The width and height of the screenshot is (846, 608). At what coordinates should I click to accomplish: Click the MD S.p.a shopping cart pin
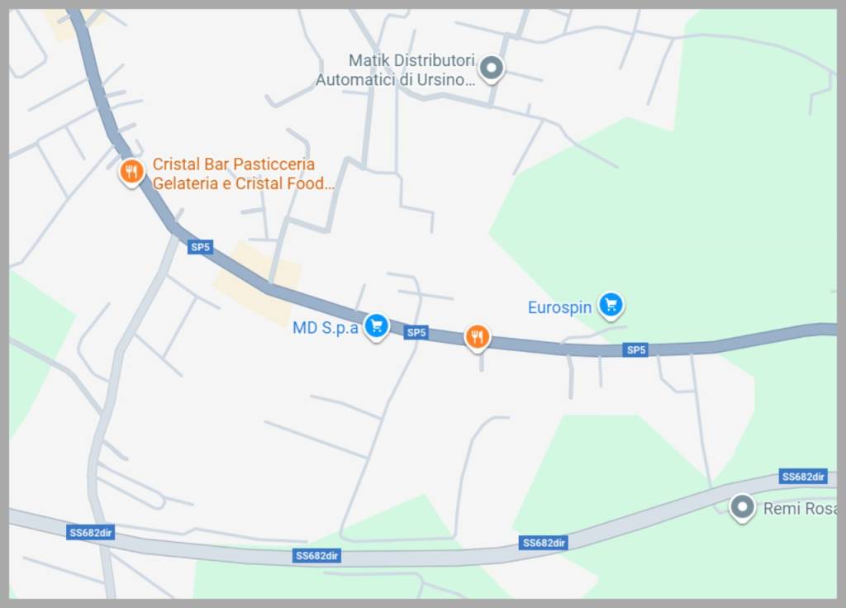376,326
